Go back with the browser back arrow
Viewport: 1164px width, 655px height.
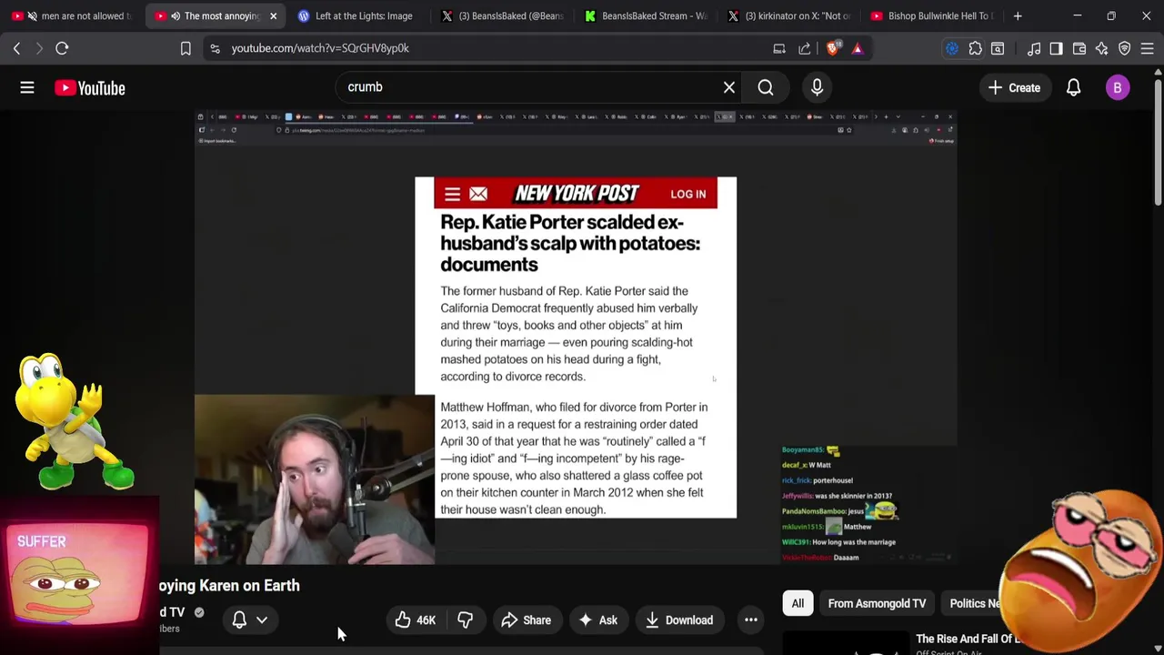pos(16,48)
